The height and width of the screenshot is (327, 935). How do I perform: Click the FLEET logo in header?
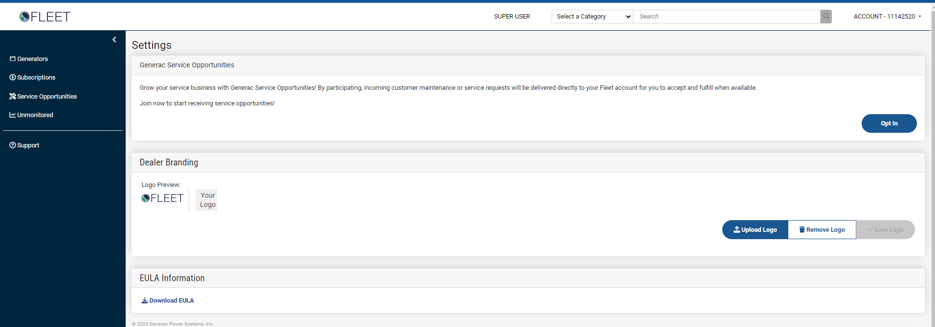point(45,17)
